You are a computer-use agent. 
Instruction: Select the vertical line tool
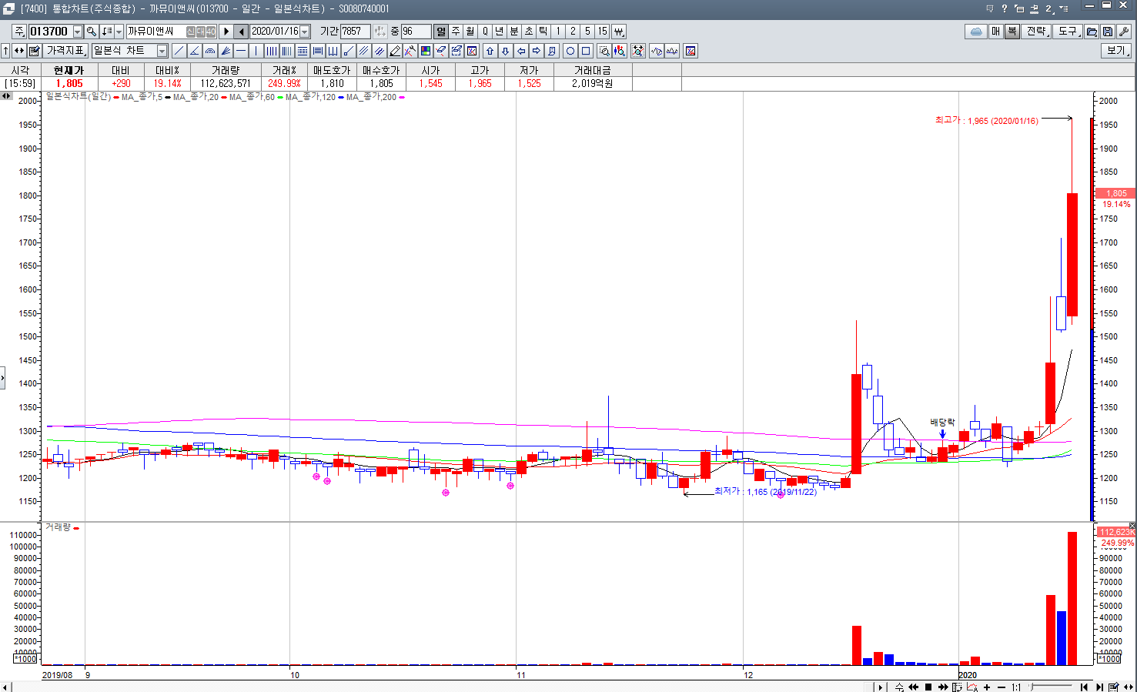click(x=256, y=51)
